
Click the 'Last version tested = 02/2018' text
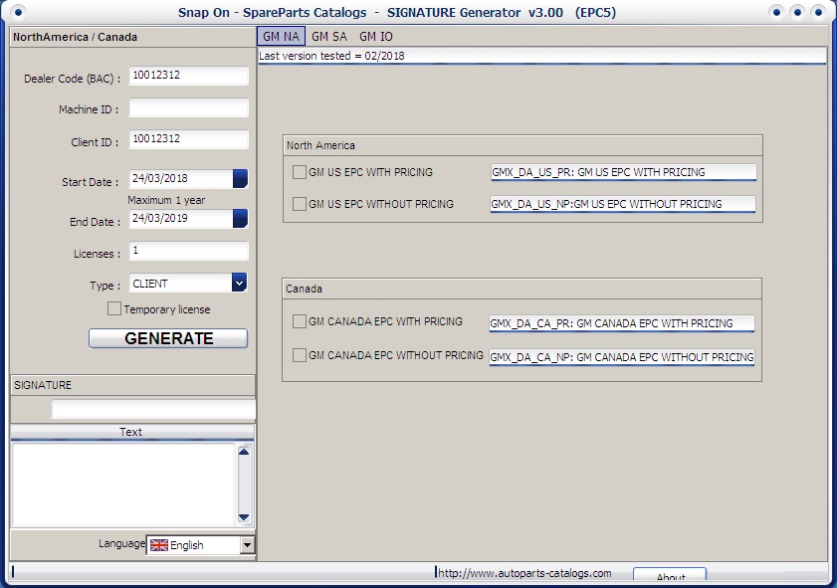pos(331,56)
